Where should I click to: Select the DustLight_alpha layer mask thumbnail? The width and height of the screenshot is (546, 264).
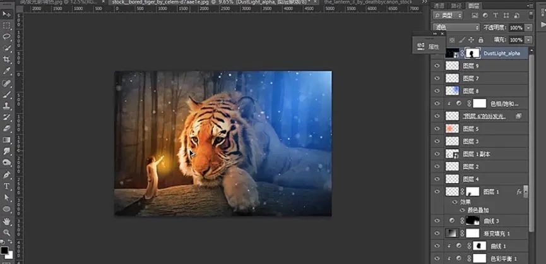coord(473,53)
